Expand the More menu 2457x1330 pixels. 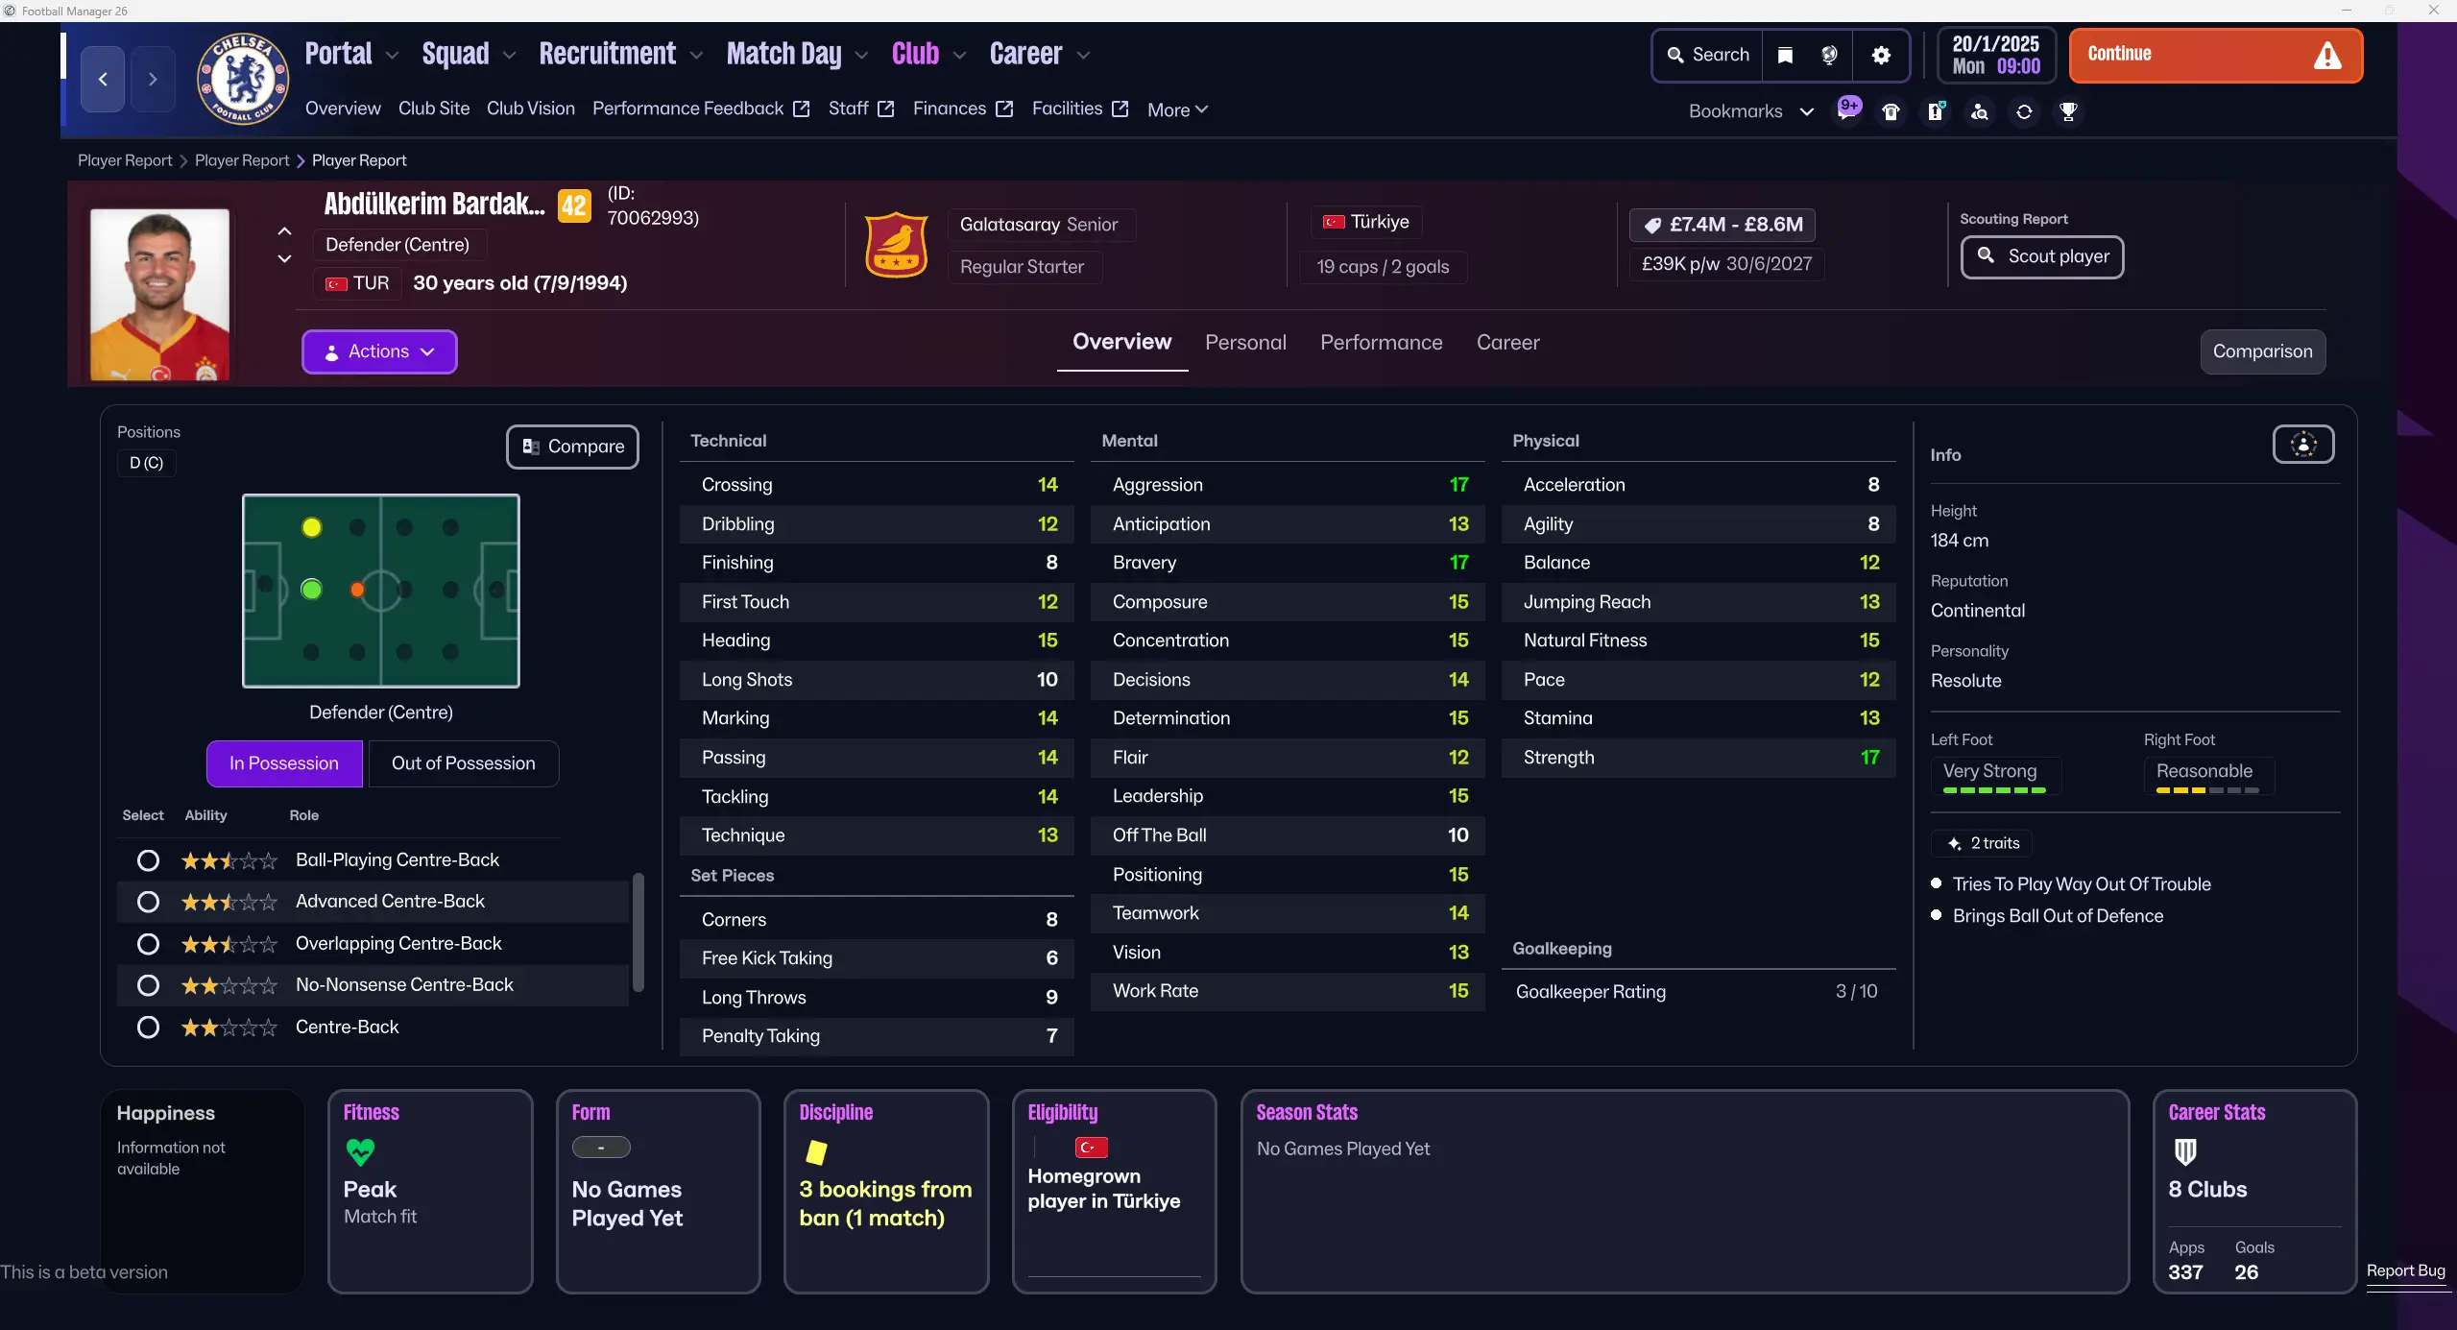tap(1177, 109)
